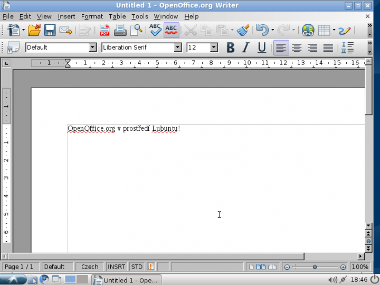
Task: Open the Insert menu
Action: click(x=66, y=16)
